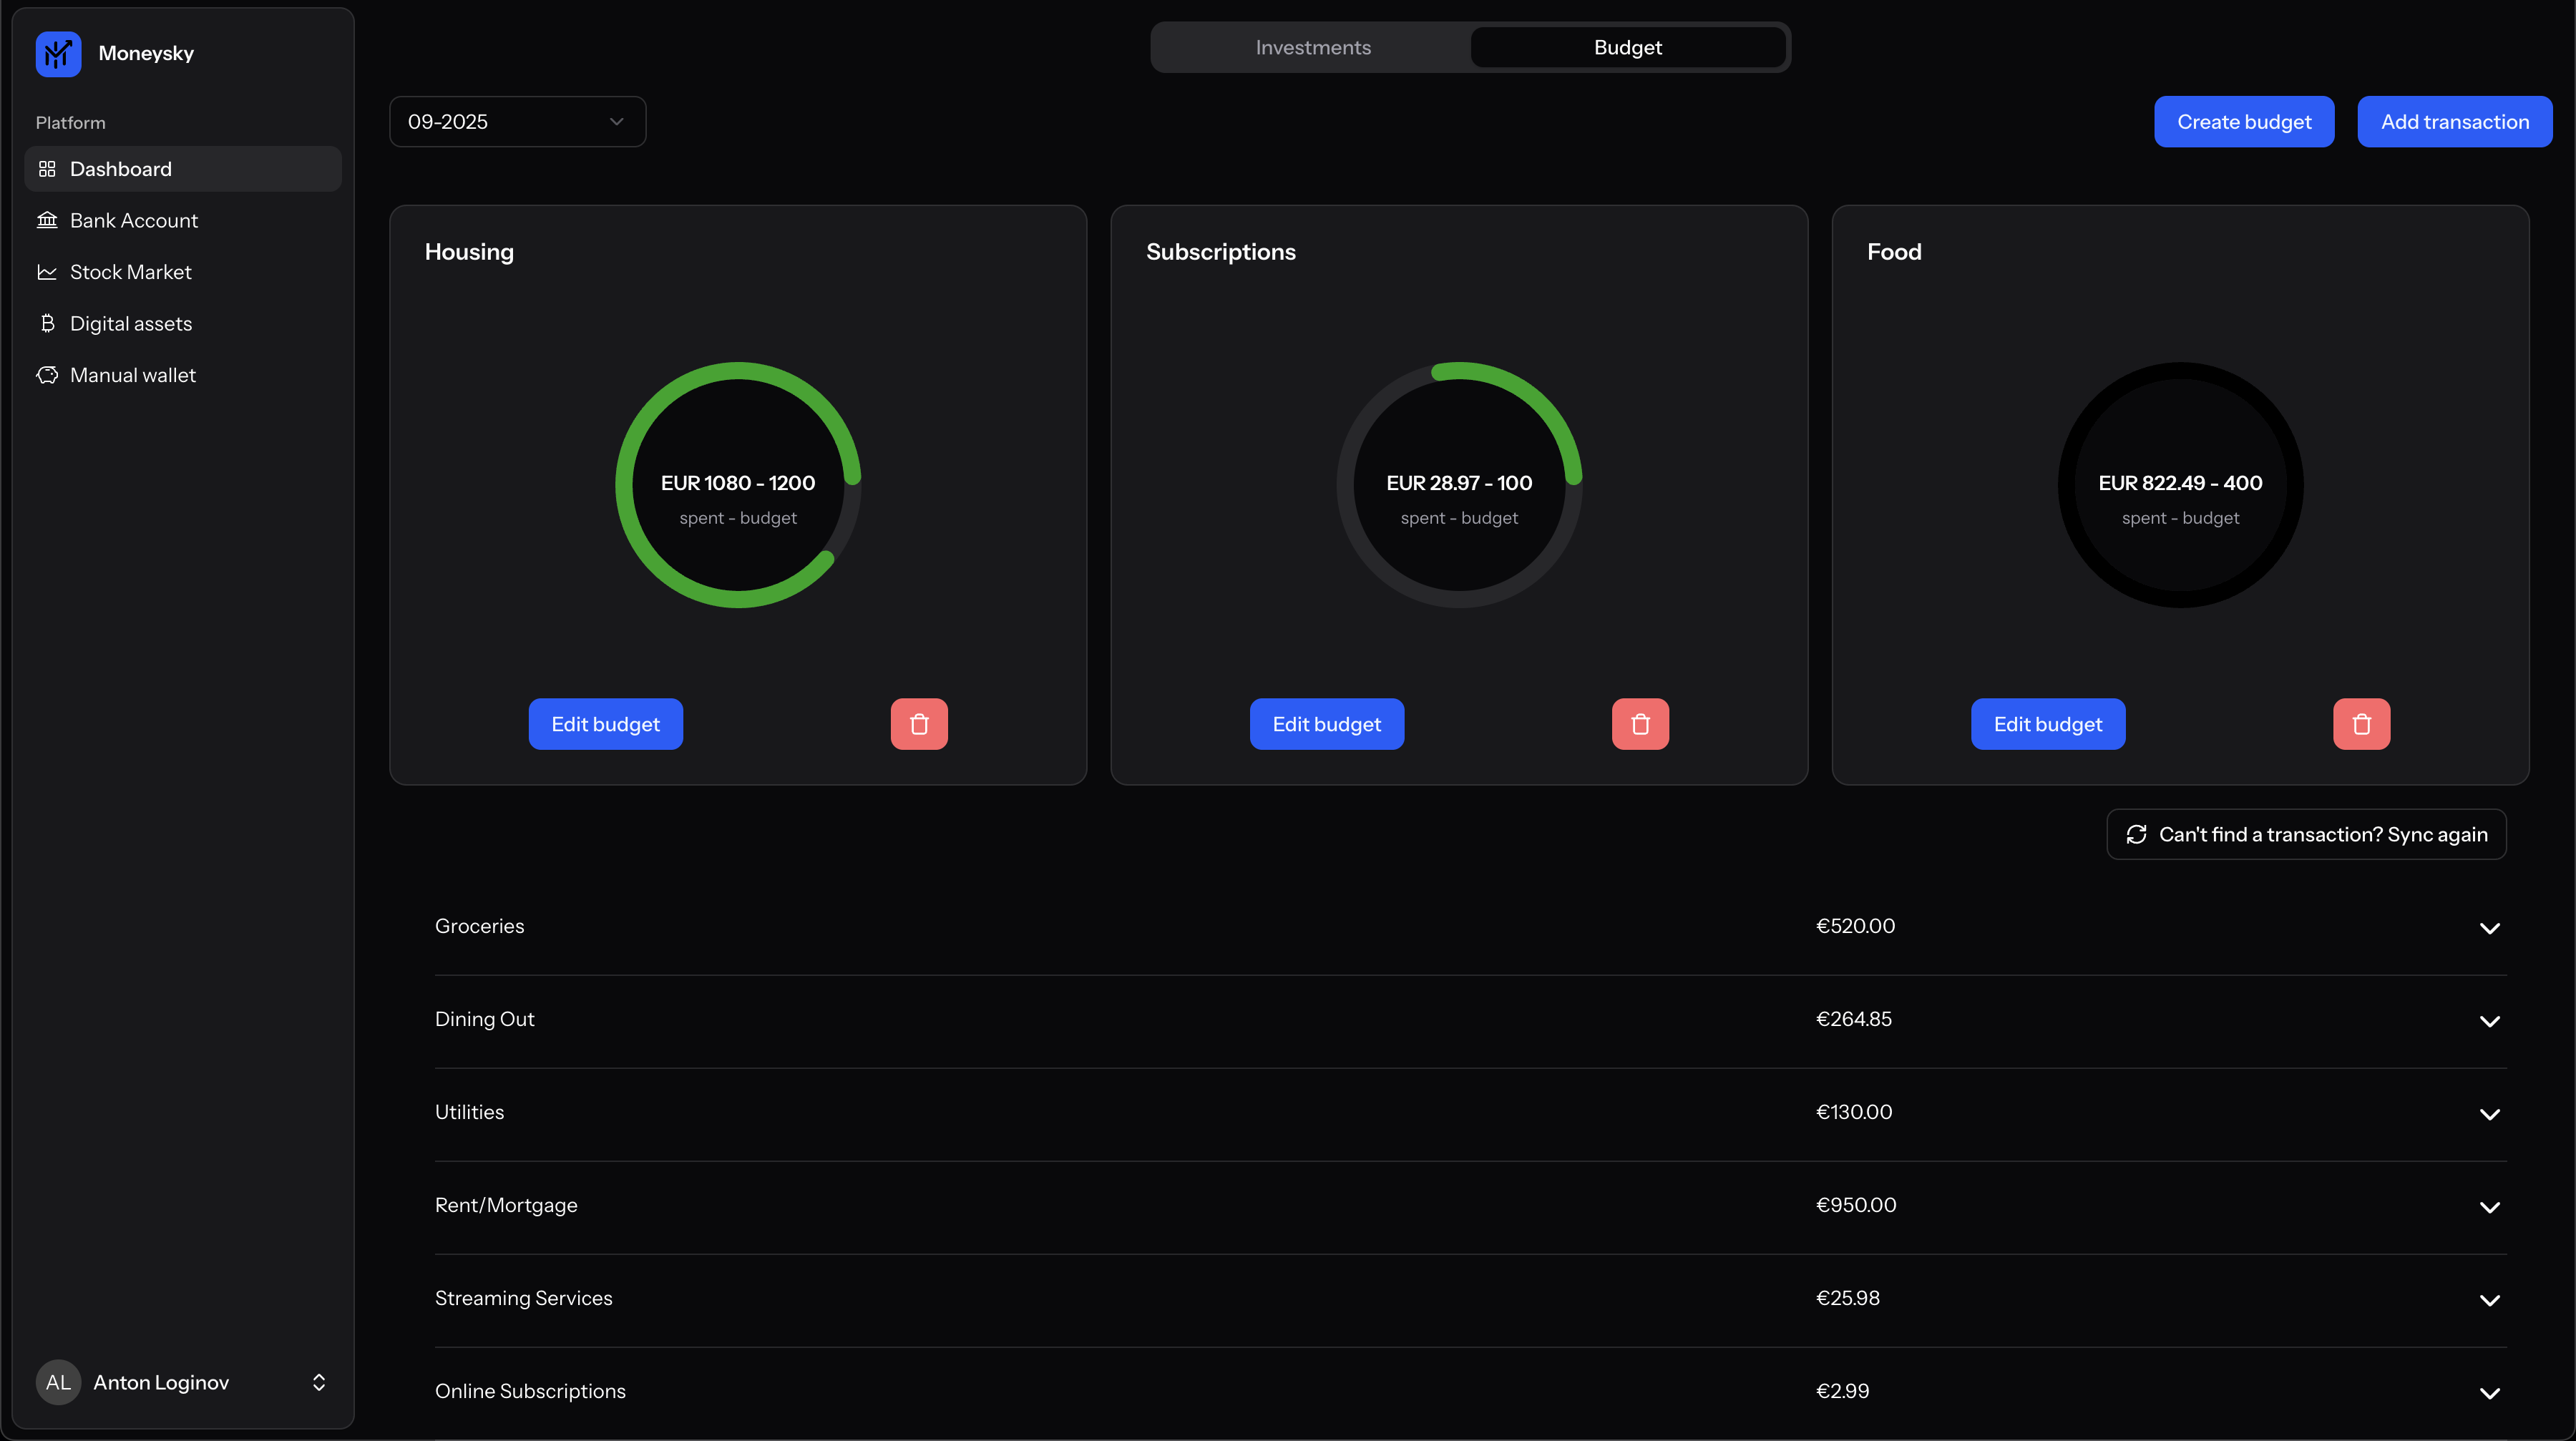The width and height of the screenshot is (2576, 1441).
Task: Delete the Food budget using trash icon
Action: [2361, 724]
